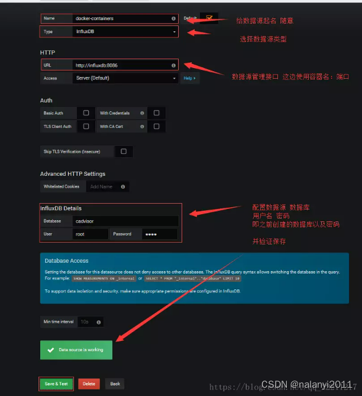Toggle the Default checkbox
The width and height of the screenshot is (362, 396).
pyautogui.click(x=209, y=18)
